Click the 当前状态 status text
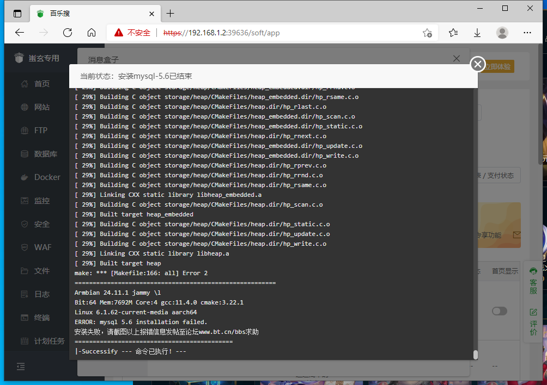 pos(136,76)
